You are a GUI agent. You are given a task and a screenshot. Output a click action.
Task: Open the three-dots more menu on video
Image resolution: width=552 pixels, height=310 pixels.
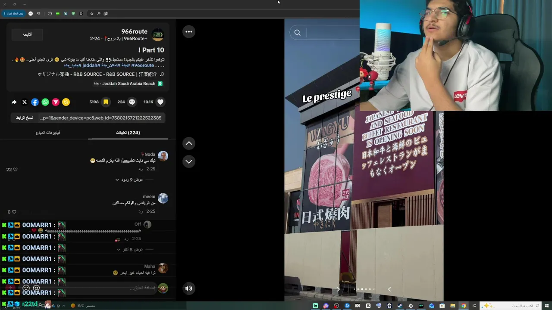(x=189, y=31)
